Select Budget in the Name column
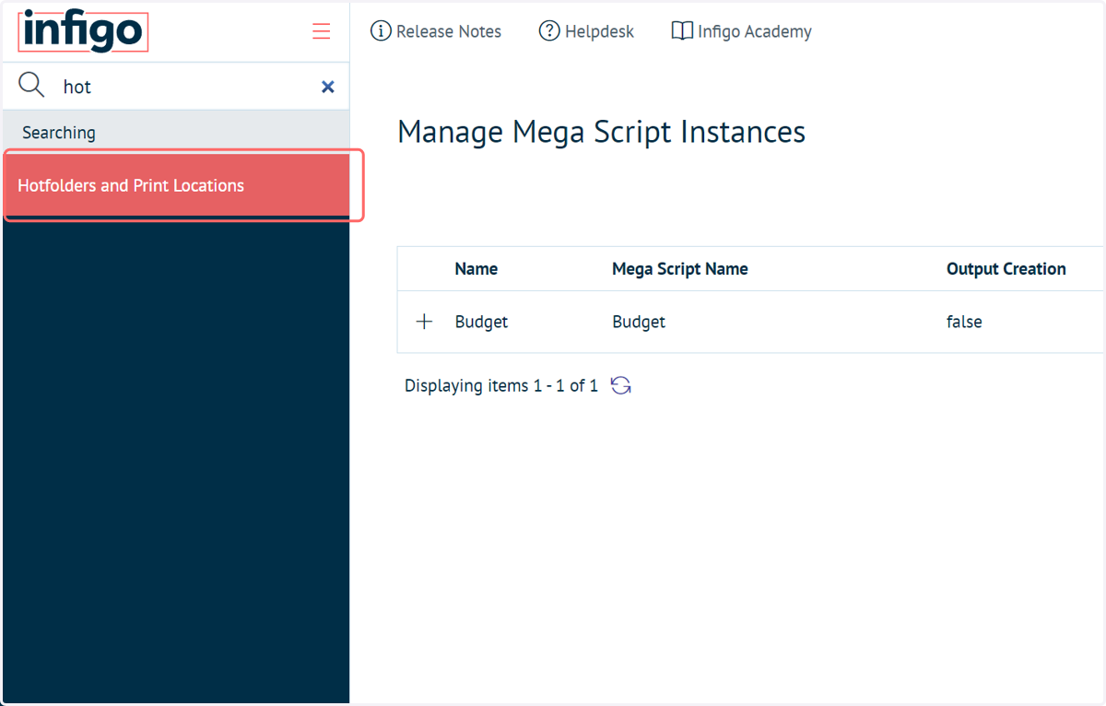The width and height of the screenshot is (1106, 706). pyautogui.click(x=481, y=322)
